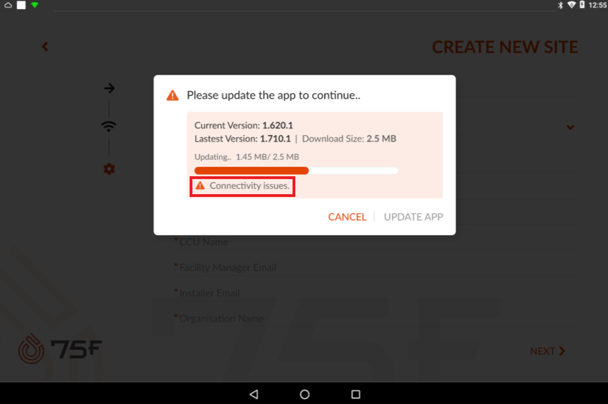Click the right arrow step icon in sidebar
608x404 pixels.
tap(109, 88)
